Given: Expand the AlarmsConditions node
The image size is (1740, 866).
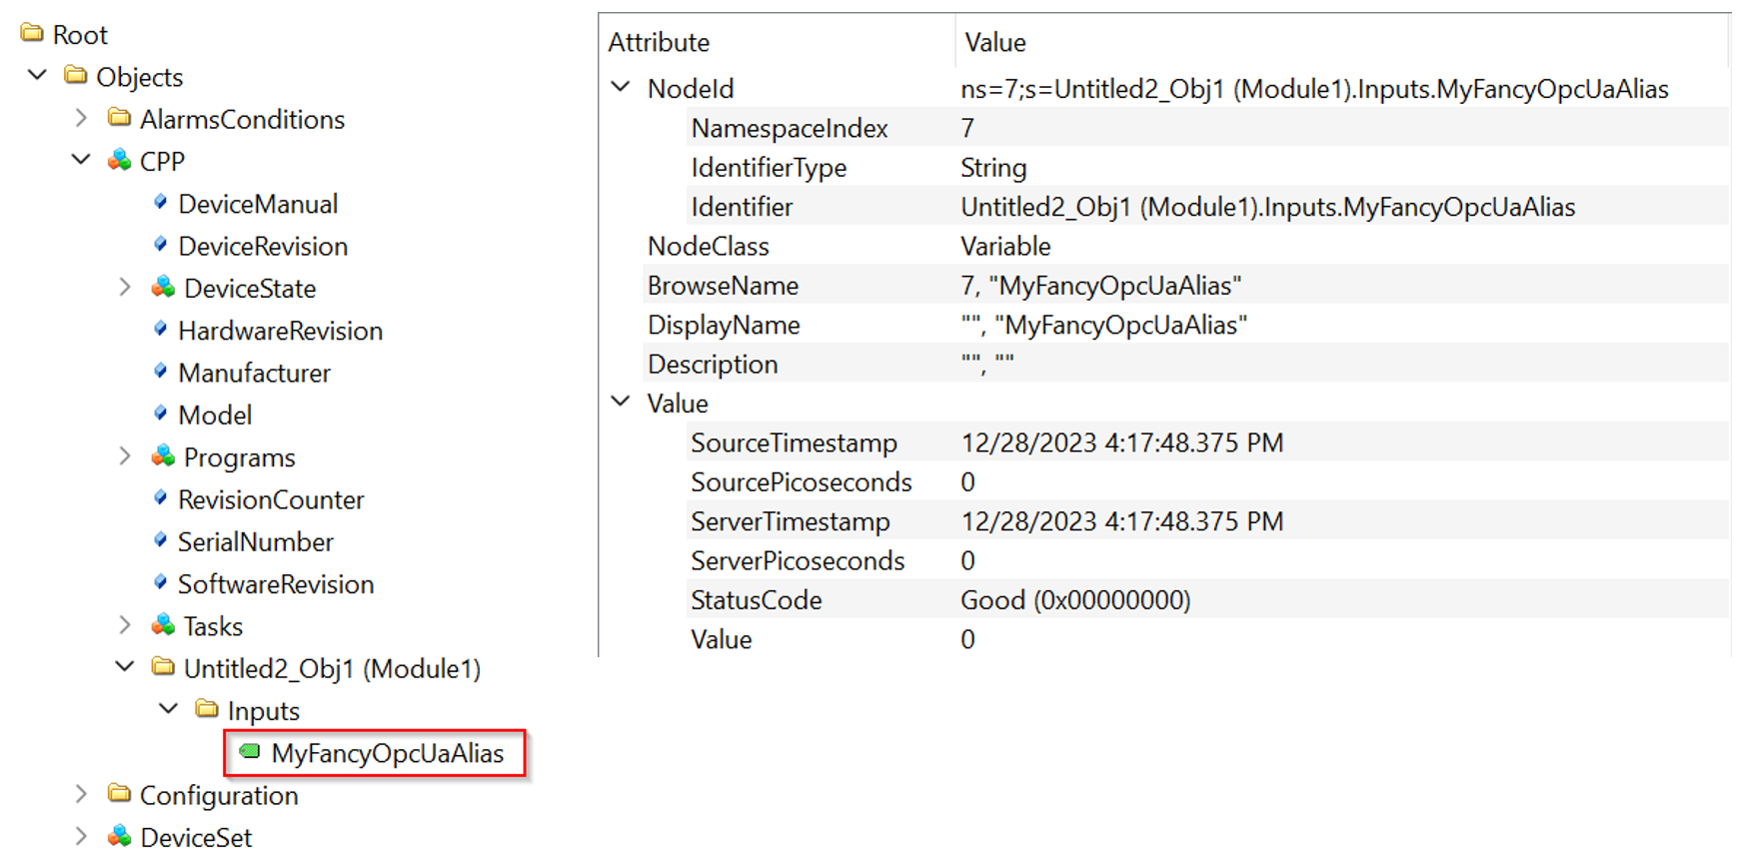Looking at the screenshot, I should [81, 118].
